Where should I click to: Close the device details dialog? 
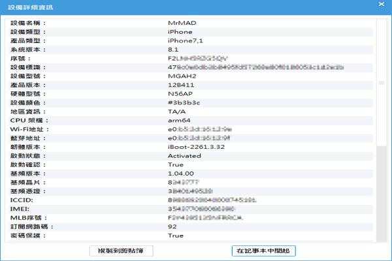click(x=382, y=5)
